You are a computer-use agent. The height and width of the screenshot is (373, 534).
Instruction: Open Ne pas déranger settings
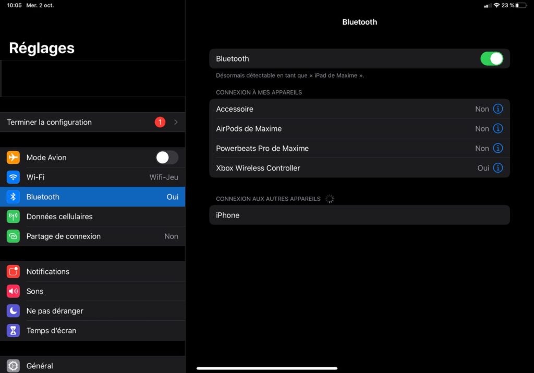(x=93, y=311)
